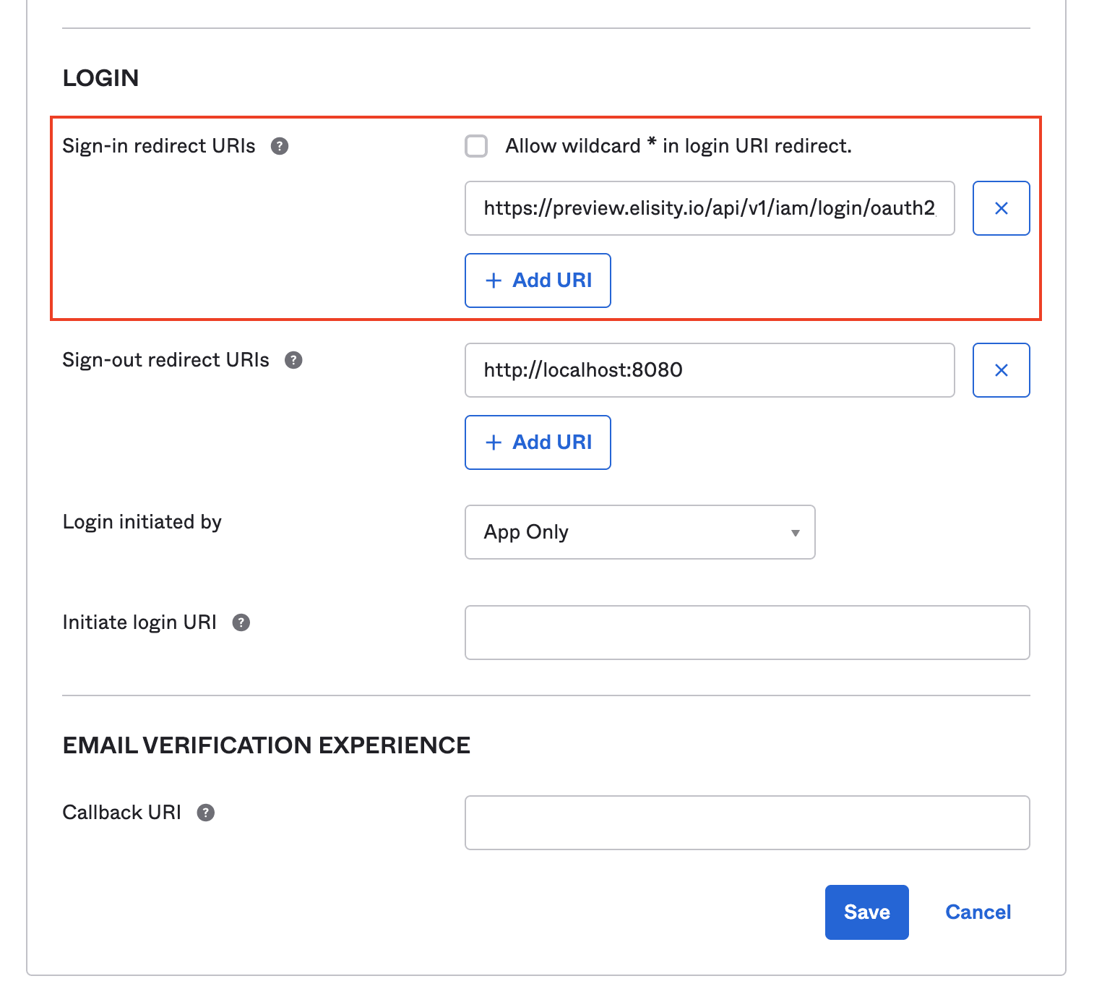Click help icon next to Sign-out redirect URIs
Screen dimensions: 1094x989
pyautogui.click(x=293, y=360)
